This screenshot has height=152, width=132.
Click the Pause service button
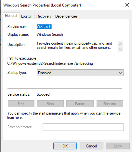point(80,104)
